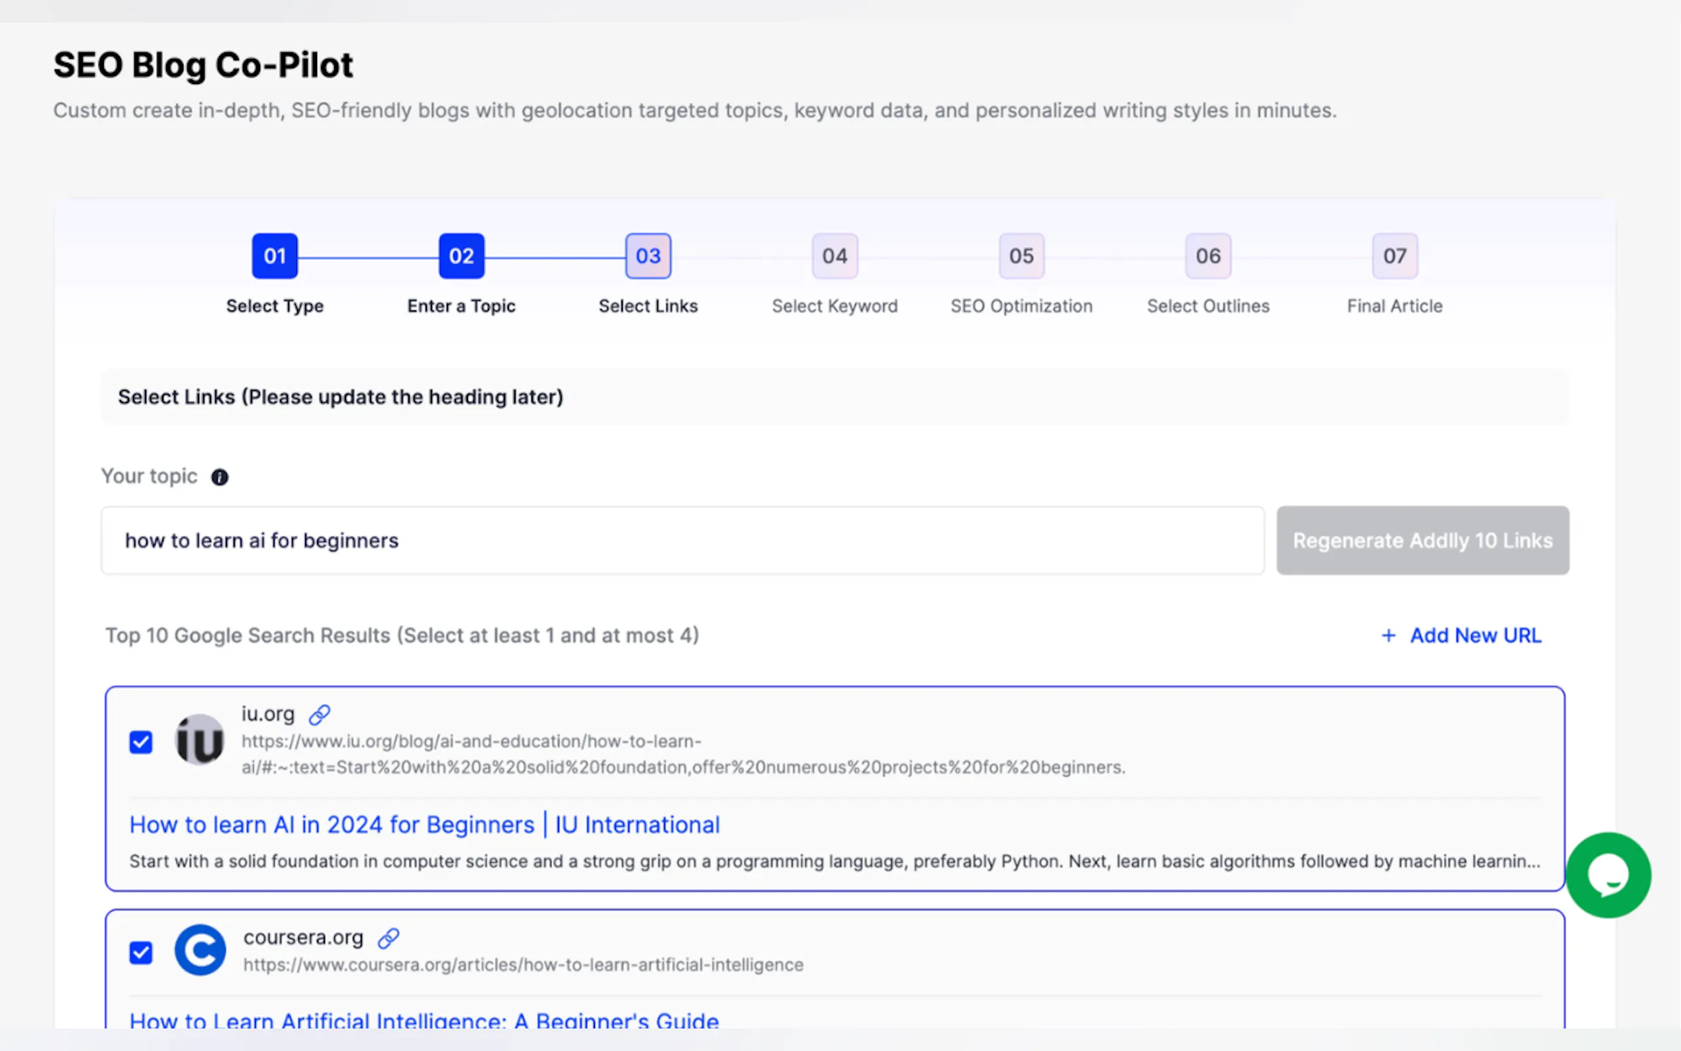Screen dimensions: 1681x1051
Task: Go back to step 02 Enter a Topic
Action: (461, 257)
